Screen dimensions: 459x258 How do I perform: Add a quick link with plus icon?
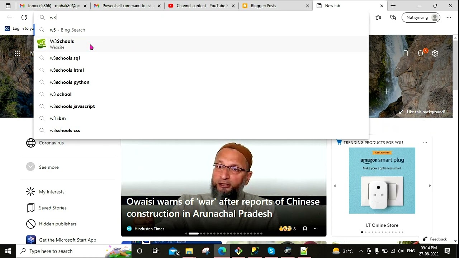(x=387, y=91)
